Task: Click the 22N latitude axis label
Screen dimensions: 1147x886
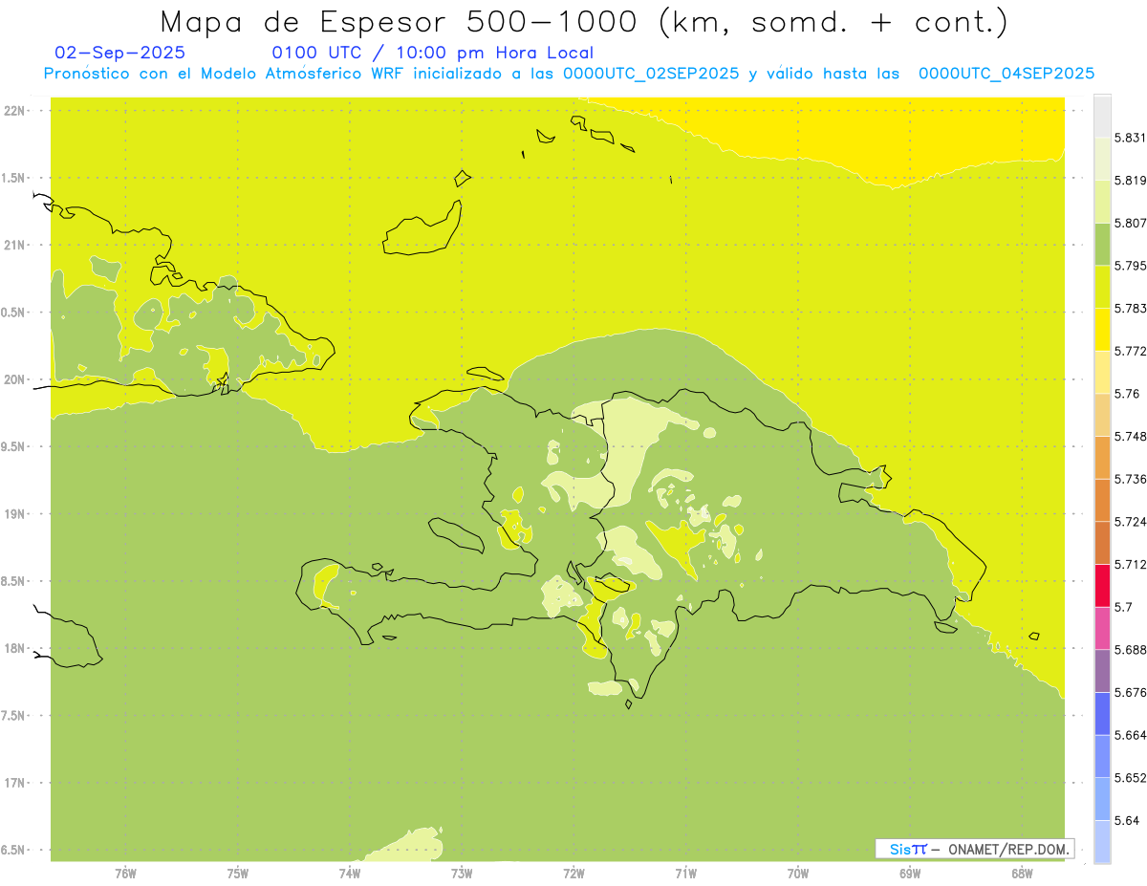Action: click(15, 111)
